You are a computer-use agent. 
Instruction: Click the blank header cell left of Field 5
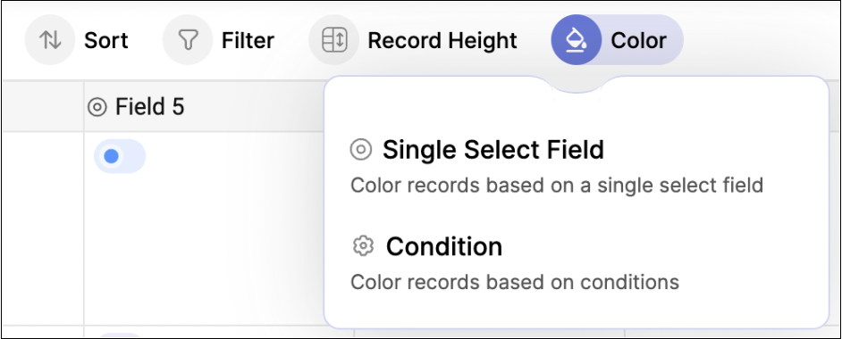[43, 107]
